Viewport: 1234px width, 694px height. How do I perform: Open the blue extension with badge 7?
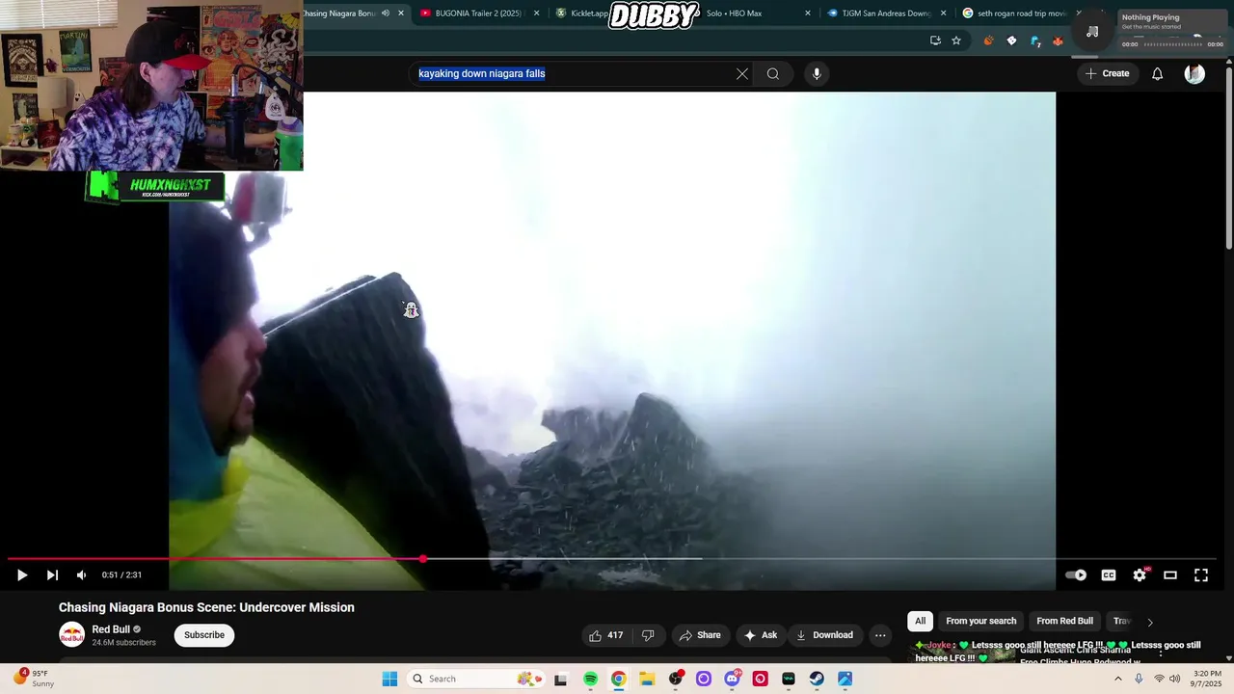[x=1034, y=40]
